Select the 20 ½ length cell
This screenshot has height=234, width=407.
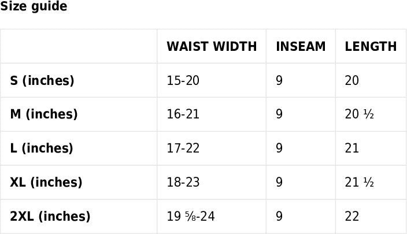(359, 114)
